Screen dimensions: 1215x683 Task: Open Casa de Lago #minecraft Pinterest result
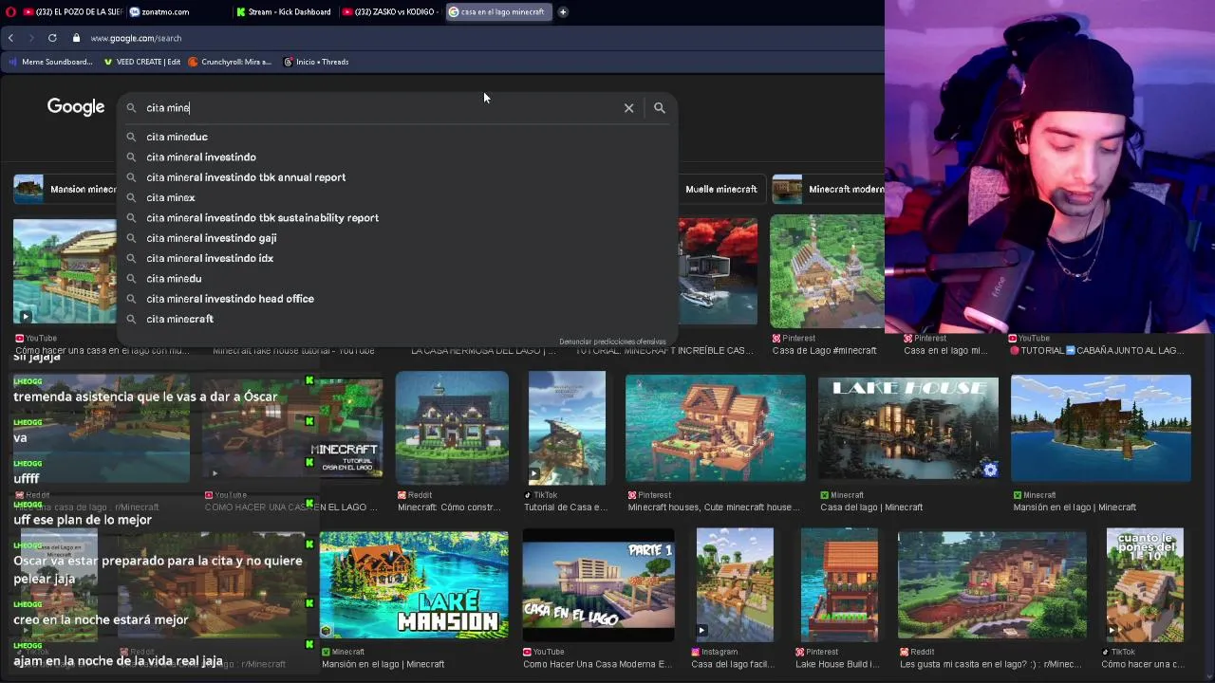[x=824, y=350]
